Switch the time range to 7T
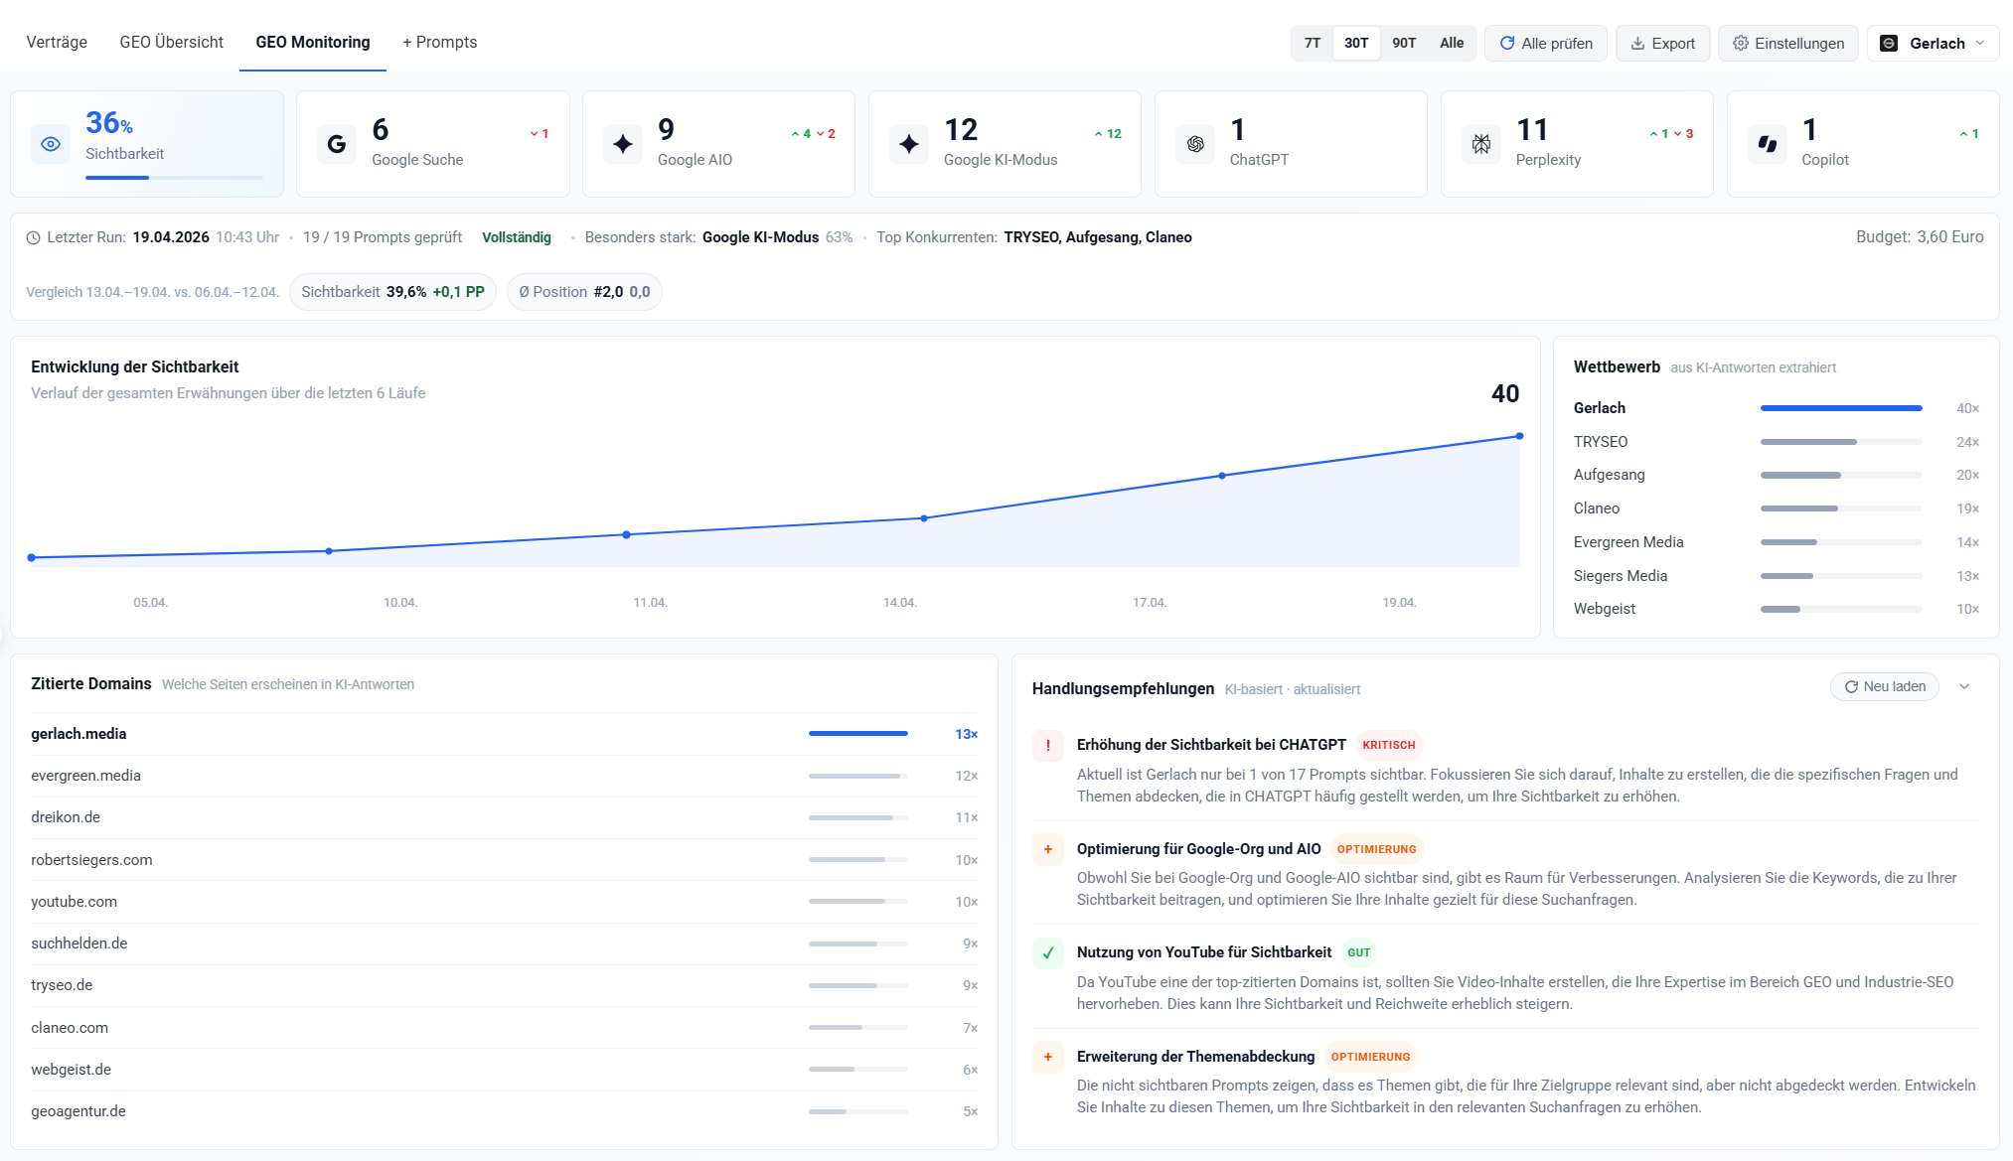 coord(1313,43)
